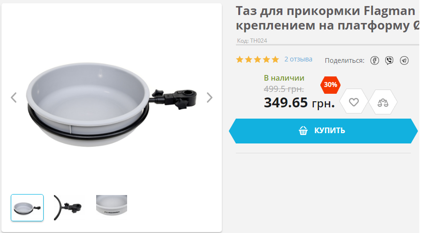Viewport: 424px width, 233px height.
Task: Click the first rating star
Action: (240, 60)
